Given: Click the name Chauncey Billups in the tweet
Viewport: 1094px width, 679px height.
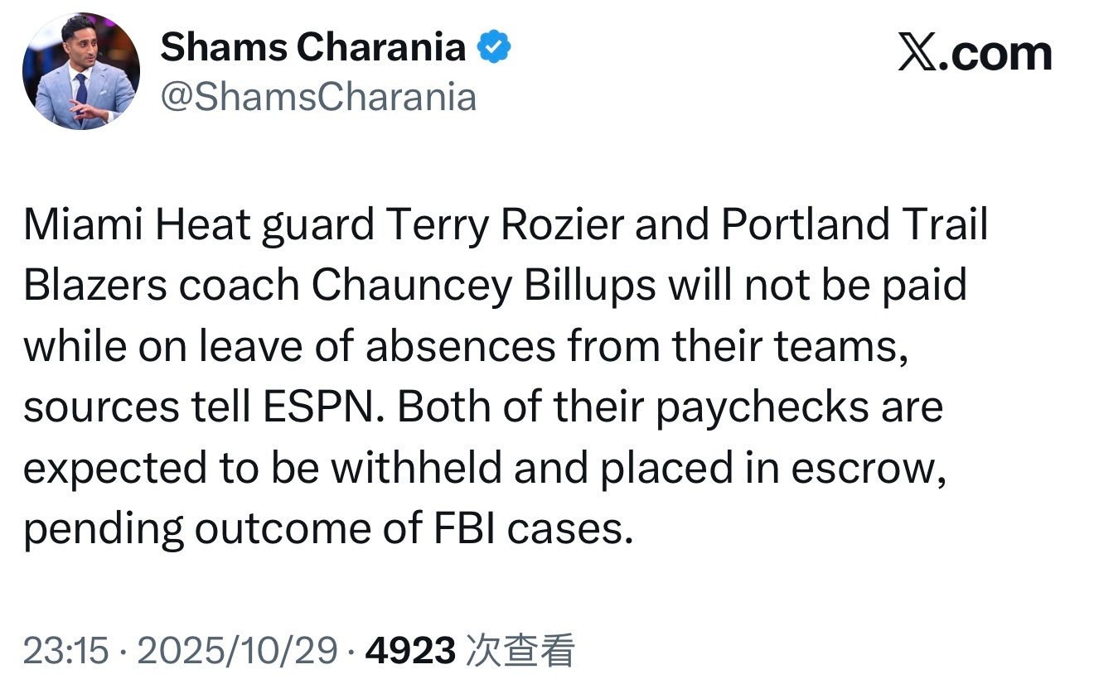Looking at the screenshot, I should coord(482,286).
